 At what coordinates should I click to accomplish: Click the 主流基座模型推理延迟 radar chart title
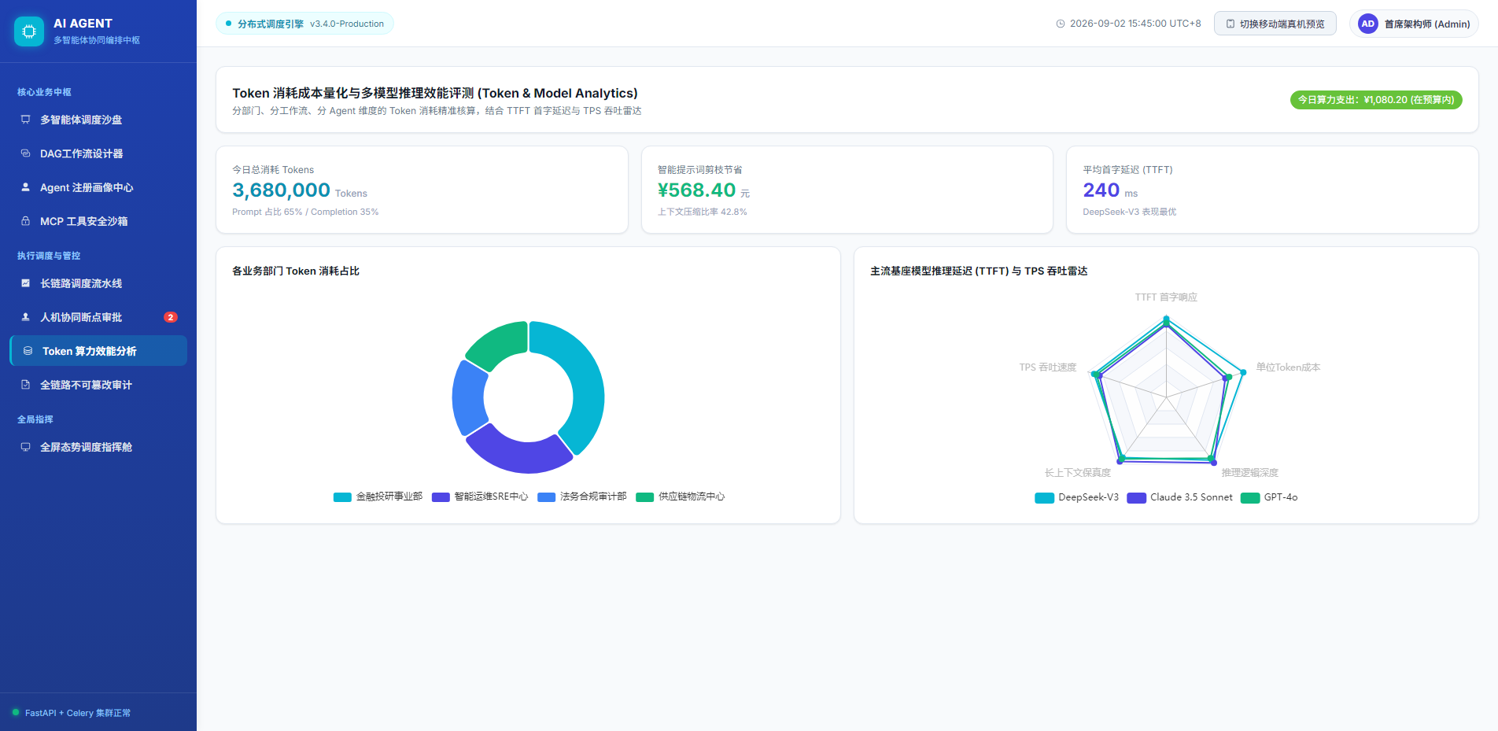tap(979, 271)
